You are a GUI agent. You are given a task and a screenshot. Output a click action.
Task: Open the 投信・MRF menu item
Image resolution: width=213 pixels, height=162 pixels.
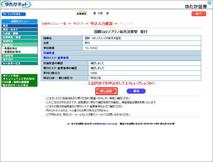point(20,29)
